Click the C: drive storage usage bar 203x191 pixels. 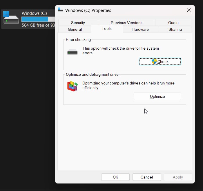38,19
